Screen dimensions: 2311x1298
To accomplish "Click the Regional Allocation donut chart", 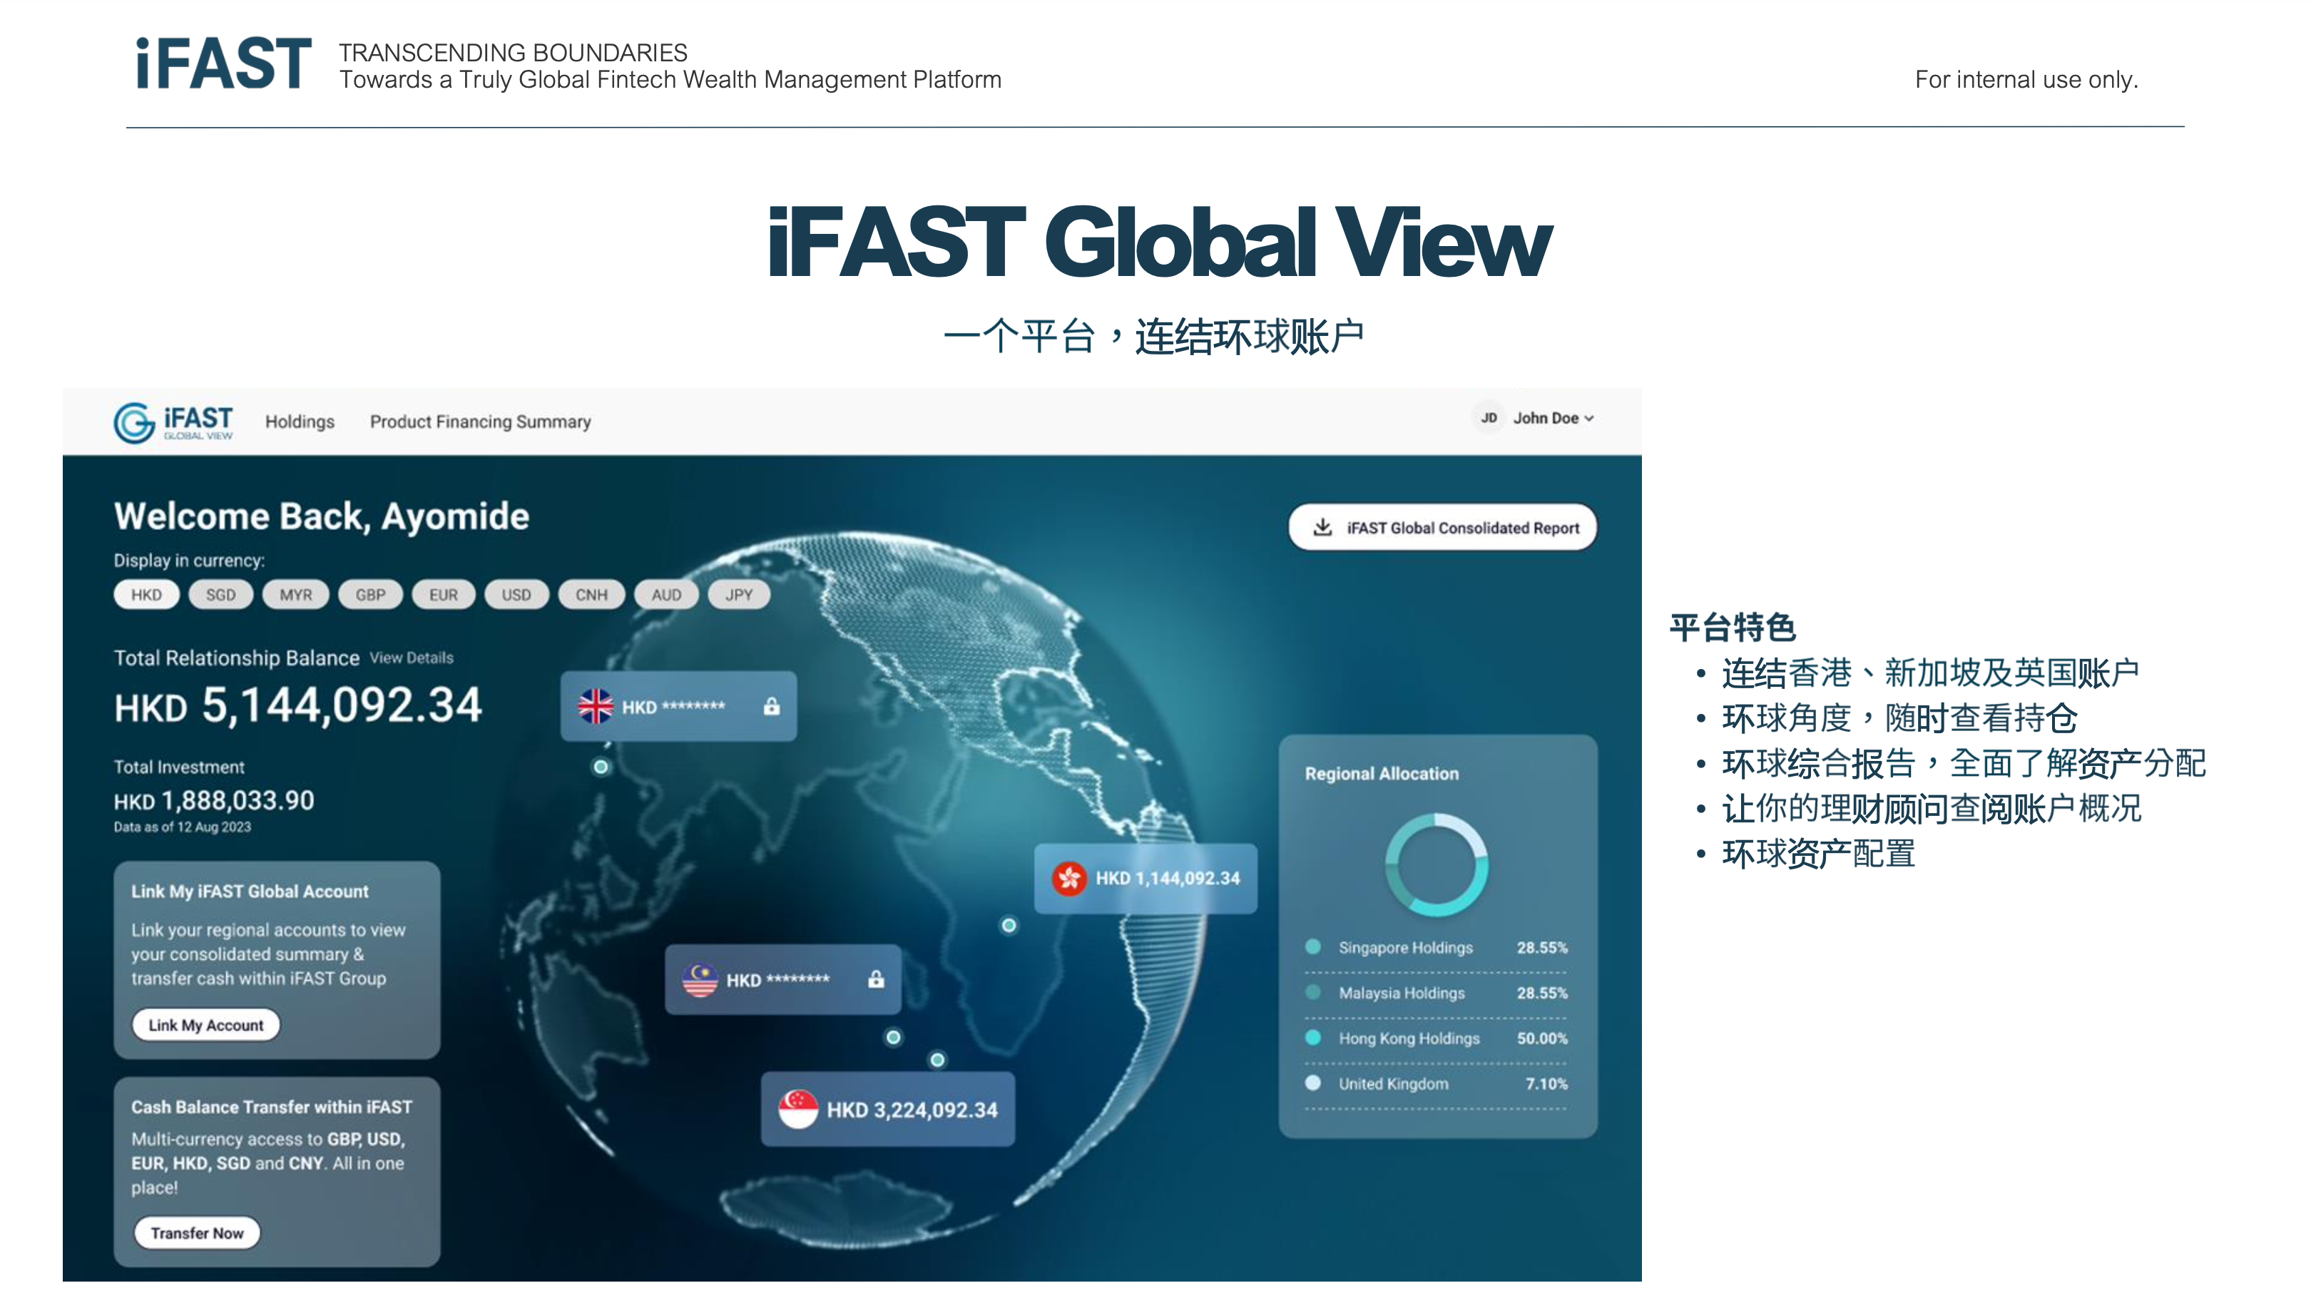I will (x=1437, y=864).
